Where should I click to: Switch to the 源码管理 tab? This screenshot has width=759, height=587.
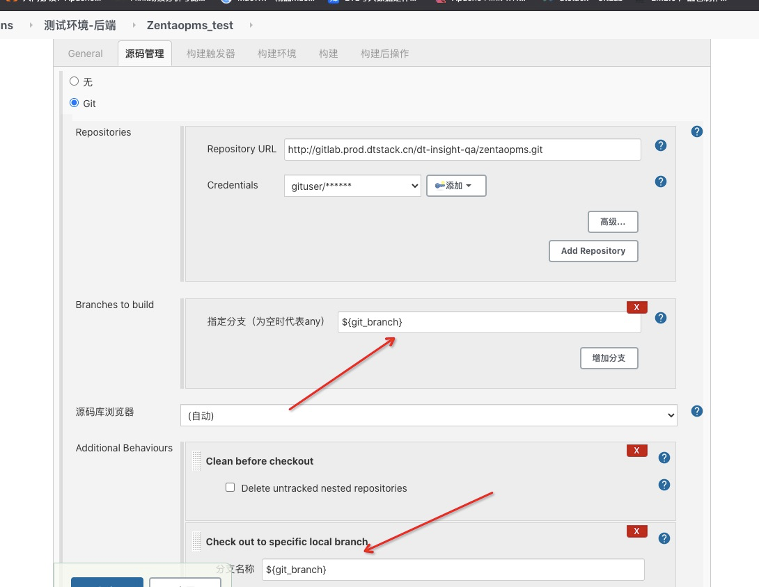pyautogui.click(x=145, y=54)
